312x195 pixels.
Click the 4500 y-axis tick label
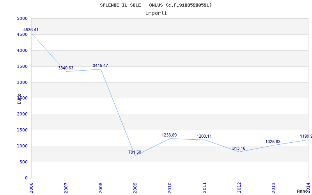(22, 35)
